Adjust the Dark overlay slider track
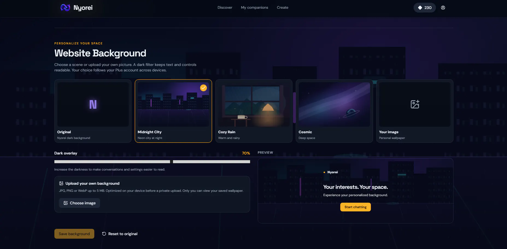 coord(152,162)
